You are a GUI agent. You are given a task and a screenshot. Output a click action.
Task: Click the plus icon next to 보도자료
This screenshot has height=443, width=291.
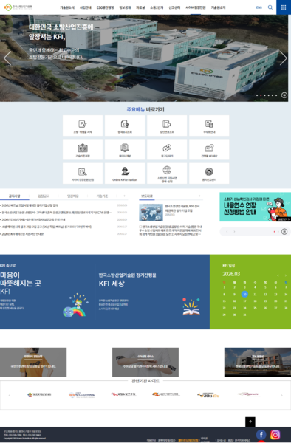click(199, 196)
